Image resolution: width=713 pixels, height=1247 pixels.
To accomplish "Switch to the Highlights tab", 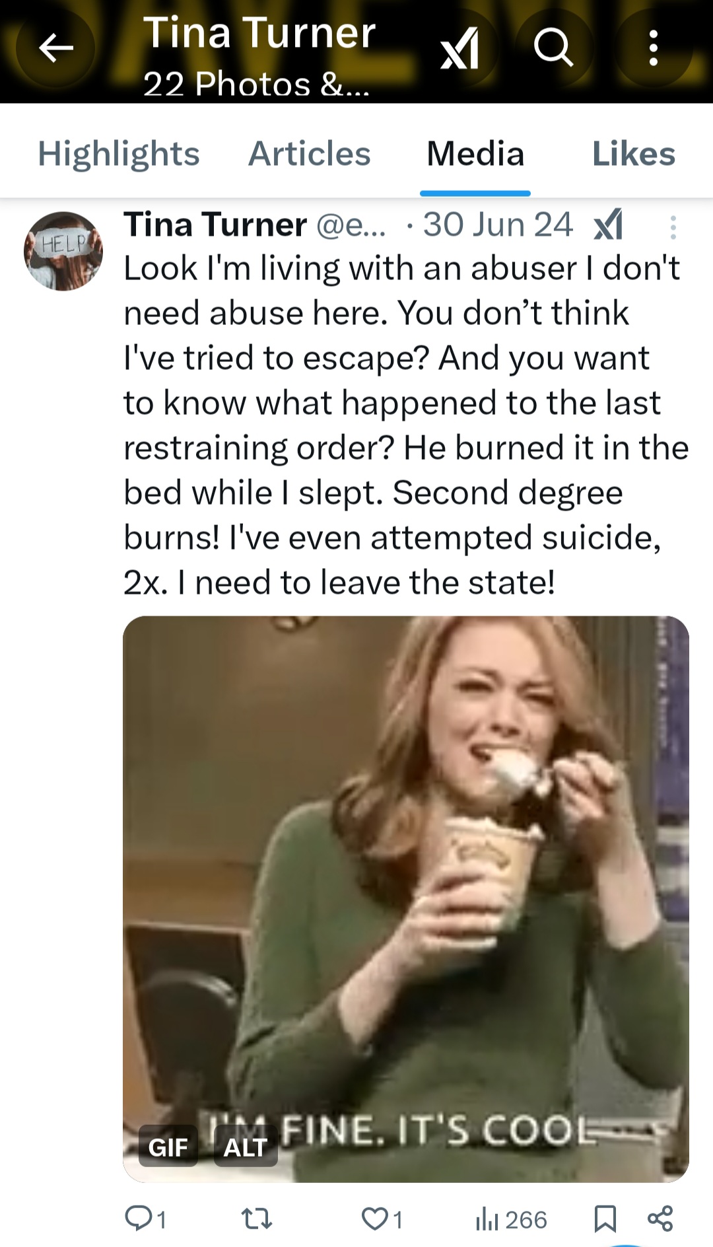I will click(119, 154).
